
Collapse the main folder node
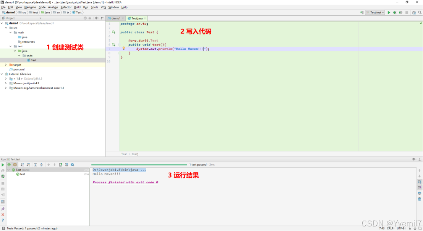pyautogui.click(x=11, y=32)
